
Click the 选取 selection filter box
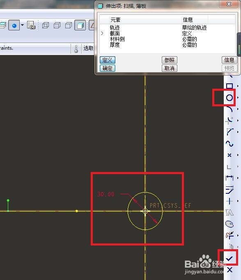(88, 48)
